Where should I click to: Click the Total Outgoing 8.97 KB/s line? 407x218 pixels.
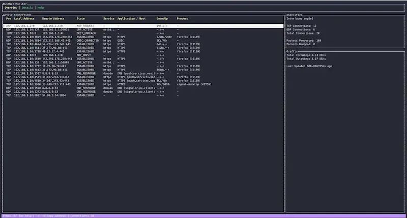point(306,59)
